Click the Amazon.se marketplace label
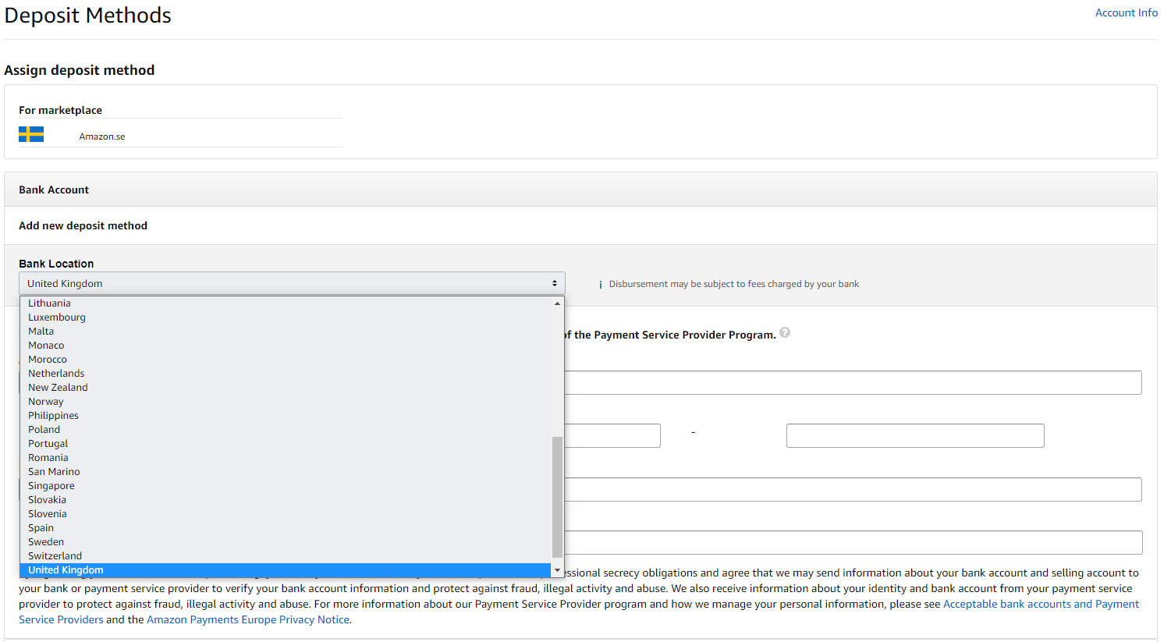1171x642 pixels. pos(102,137)
